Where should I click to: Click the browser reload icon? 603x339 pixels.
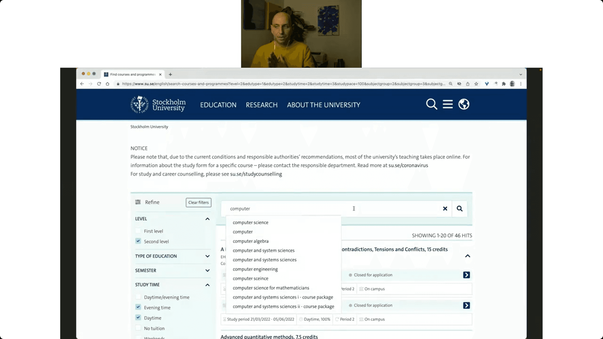(x=99, y=84)
